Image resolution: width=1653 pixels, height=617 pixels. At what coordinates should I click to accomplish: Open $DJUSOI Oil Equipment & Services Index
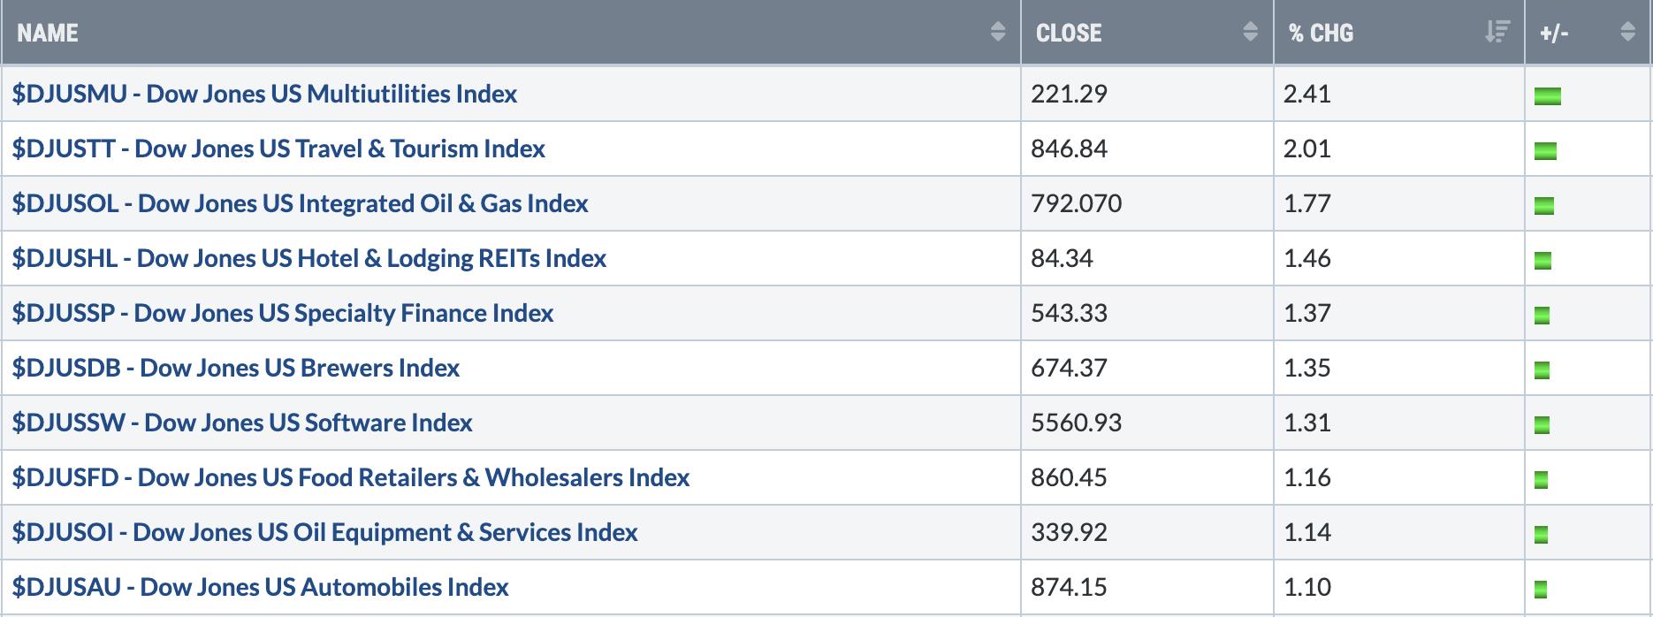click(x=324, y=532)
